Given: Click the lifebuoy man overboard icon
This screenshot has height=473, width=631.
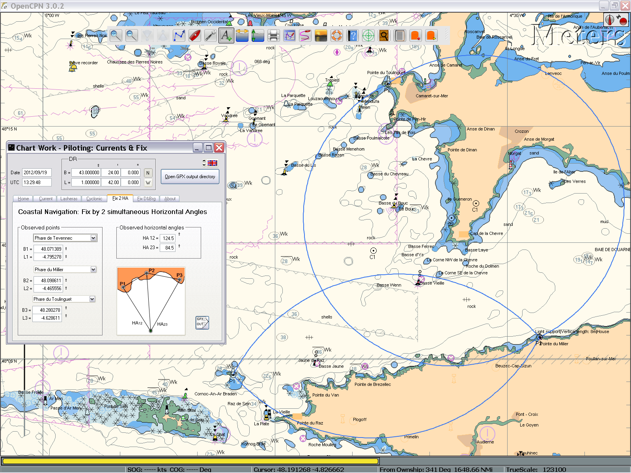Looking at the screenshot, I should (336, 35).
